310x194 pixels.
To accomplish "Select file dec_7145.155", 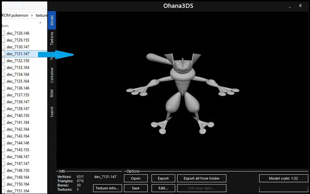I will point(18,150).
